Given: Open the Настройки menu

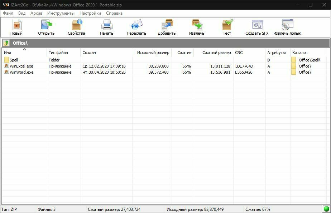Looking at the screenshot, I should tap(90, 13).
